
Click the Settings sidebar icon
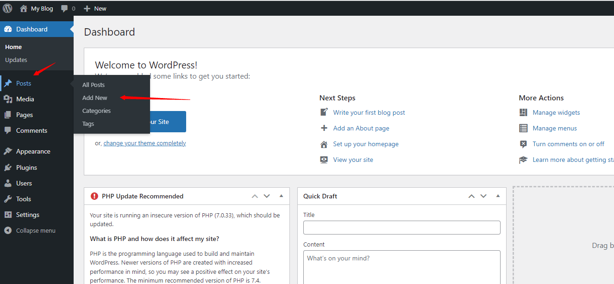(8, 215)
